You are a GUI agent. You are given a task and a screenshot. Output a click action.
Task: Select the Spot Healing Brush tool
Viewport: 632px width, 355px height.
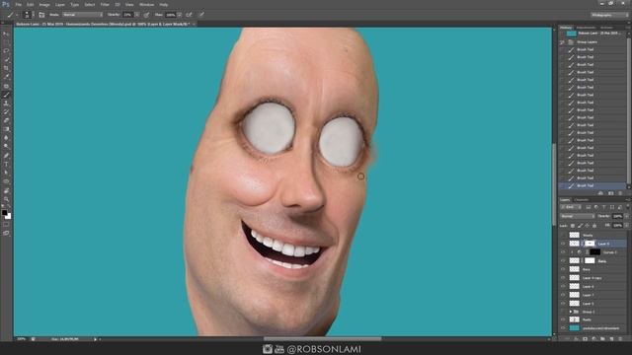(x=6, y=86)
